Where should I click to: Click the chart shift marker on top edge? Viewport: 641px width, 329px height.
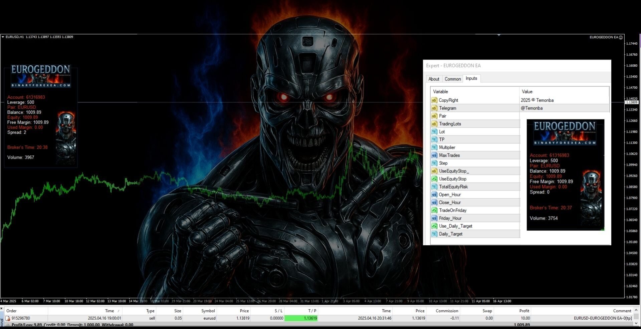point(499,35)
